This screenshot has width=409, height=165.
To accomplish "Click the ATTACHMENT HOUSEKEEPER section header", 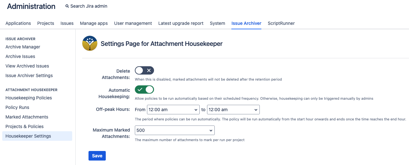I will coord(31,90).
